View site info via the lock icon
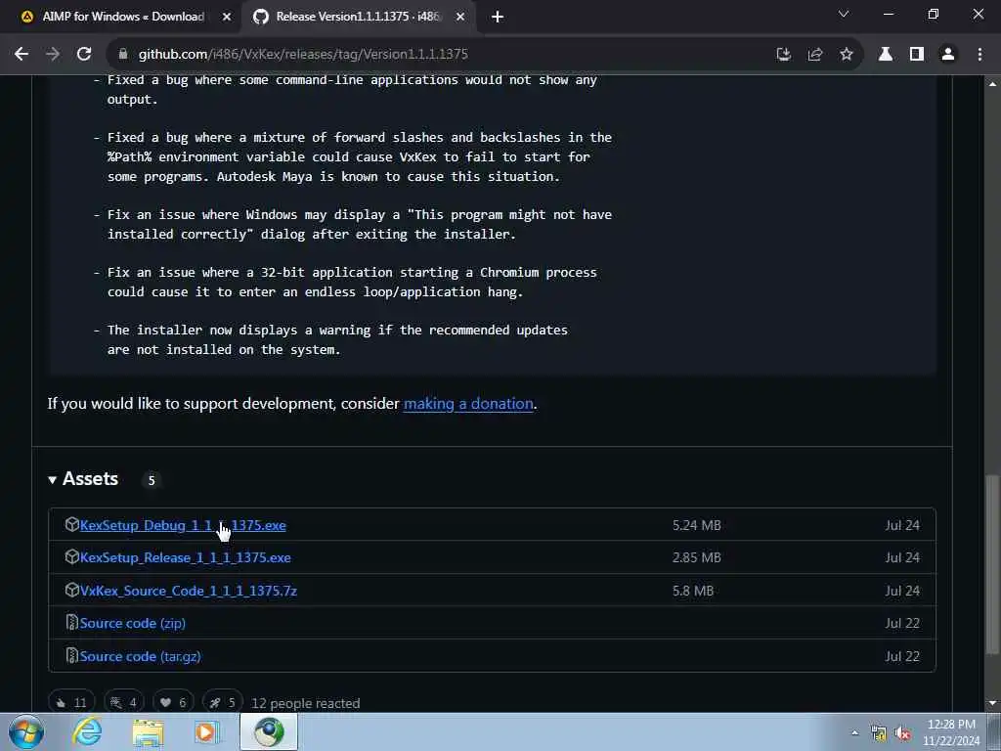The width and height of the screenshot is (1001, 751). (x=123, y=55)
